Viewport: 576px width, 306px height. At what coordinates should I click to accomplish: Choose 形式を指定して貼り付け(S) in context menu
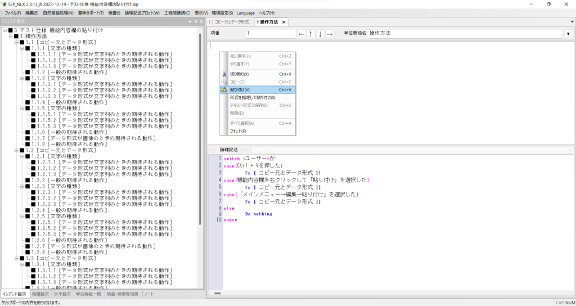(x=258, y=97)
